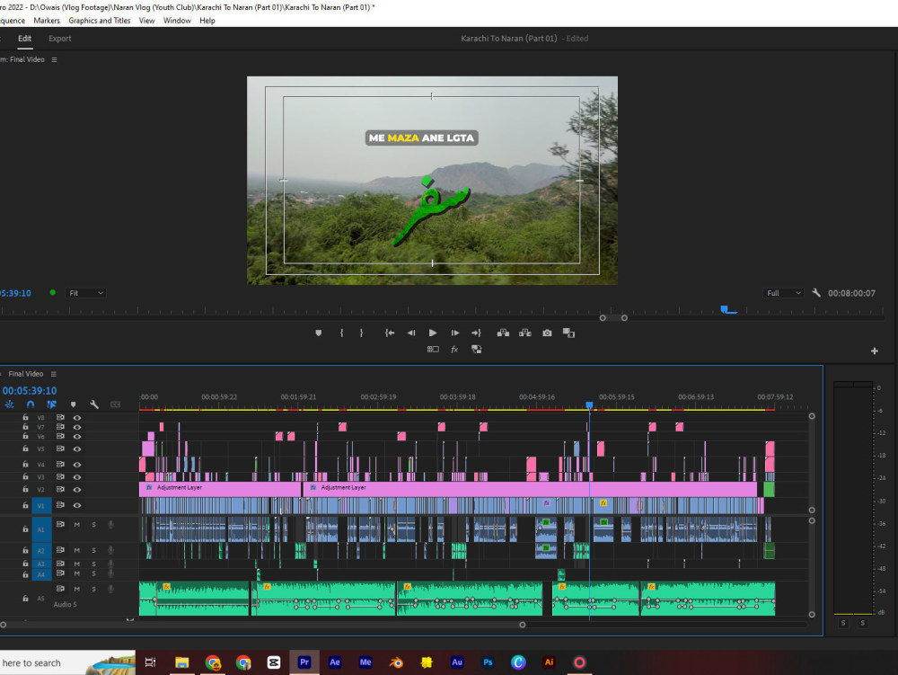
Task: Step back one frame
Action: [x=411, y=333]
